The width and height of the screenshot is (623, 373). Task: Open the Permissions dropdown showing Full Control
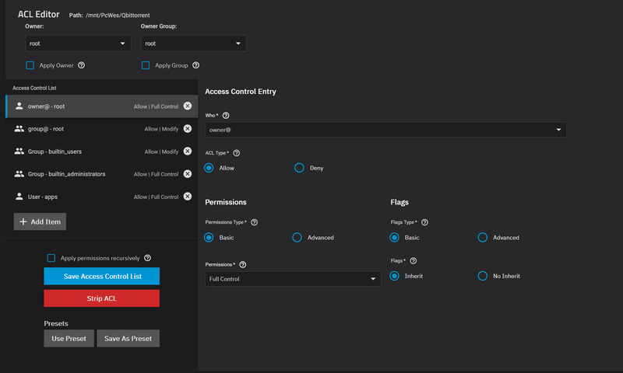pos(293,279)
